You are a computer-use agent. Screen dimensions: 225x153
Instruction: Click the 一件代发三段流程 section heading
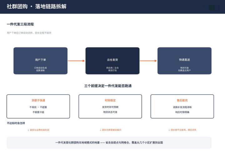[x=20, y=24]
